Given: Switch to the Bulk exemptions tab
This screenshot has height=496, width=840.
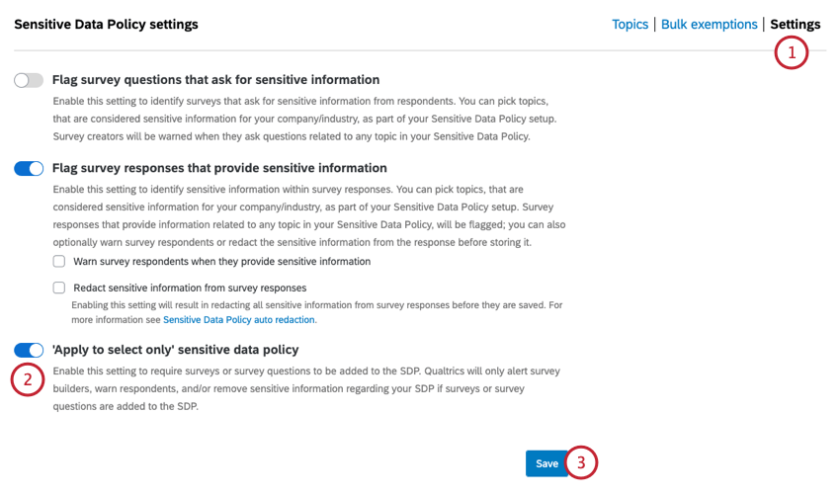Looking at the screenshot, I should (x=709, y=24).
